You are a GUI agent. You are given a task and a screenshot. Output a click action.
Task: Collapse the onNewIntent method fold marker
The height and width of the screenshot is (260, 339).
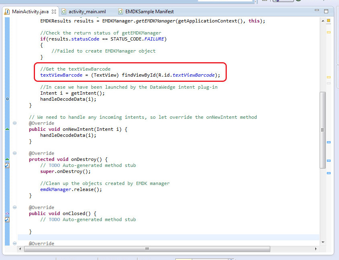15,123
